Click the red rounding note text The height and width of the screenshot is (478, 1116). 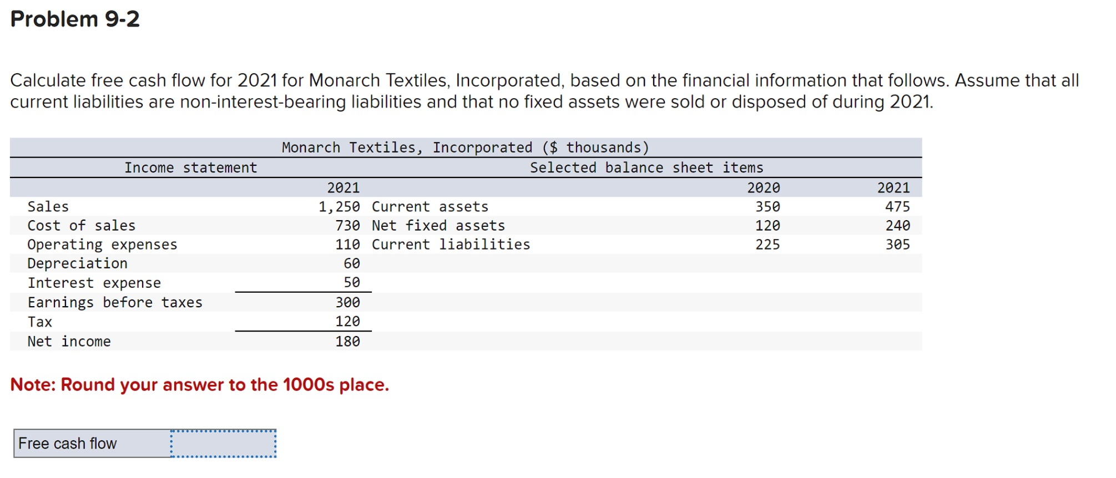200,384
